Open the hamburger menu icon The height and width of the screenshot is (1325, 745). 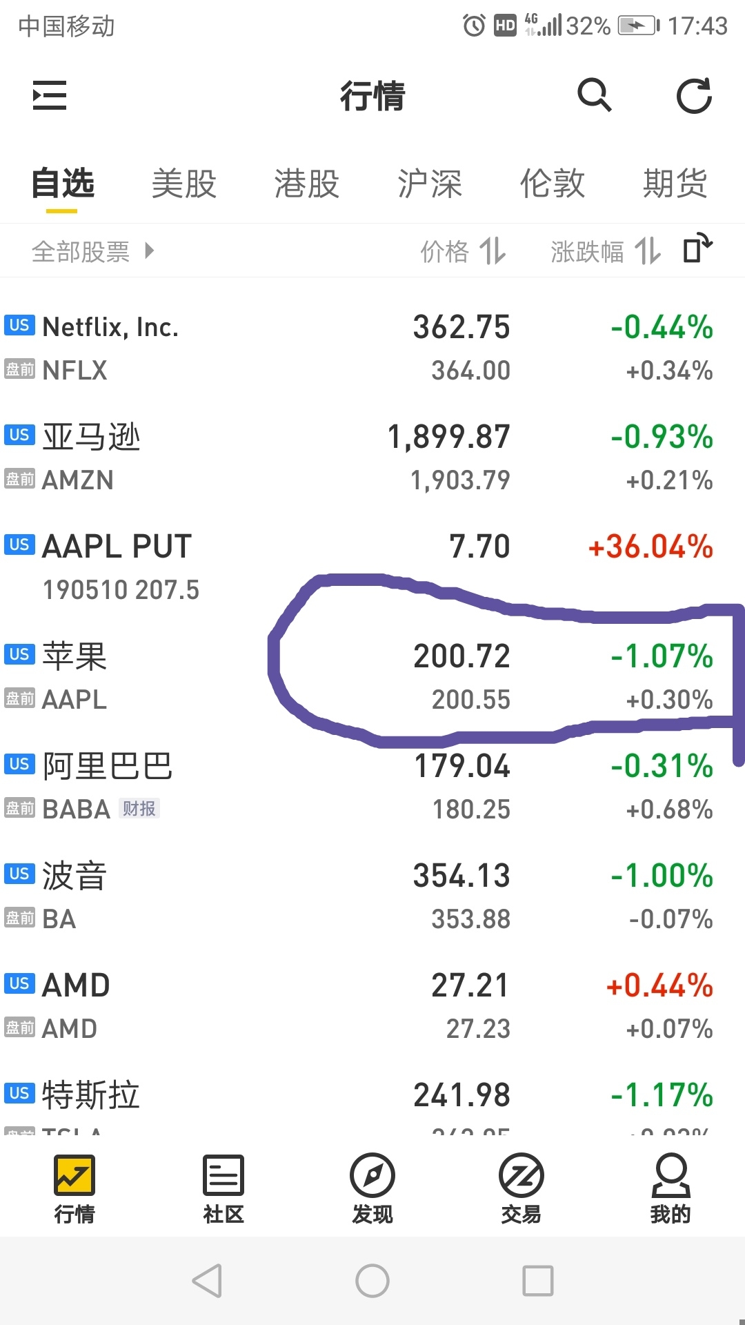pos(50,95)
